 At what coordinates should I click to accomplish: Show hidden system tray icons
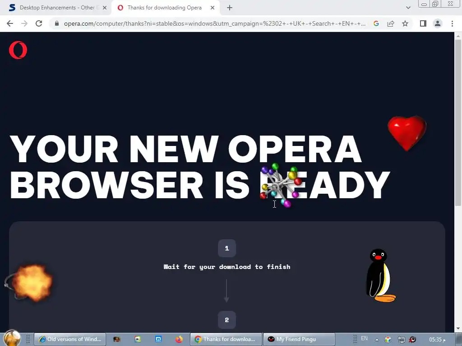pos(377,340)
